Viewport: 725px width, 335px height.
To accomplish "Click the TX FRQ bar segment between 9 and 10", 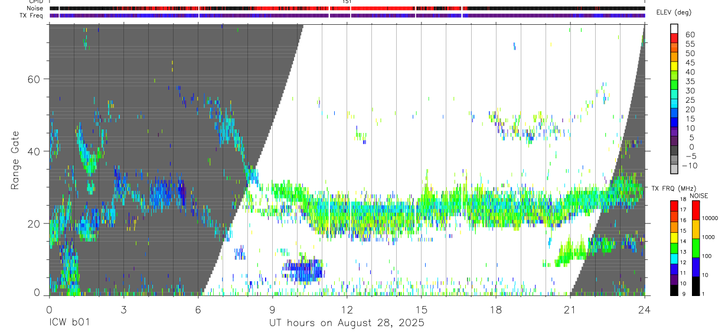I will click(x=674, y=290).
